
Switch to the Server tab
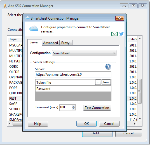[34, 42]
